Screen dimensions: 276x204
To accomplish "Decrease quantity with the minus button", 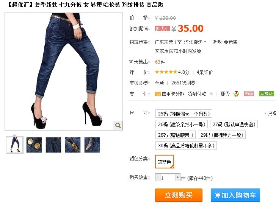I will point(158,178).
